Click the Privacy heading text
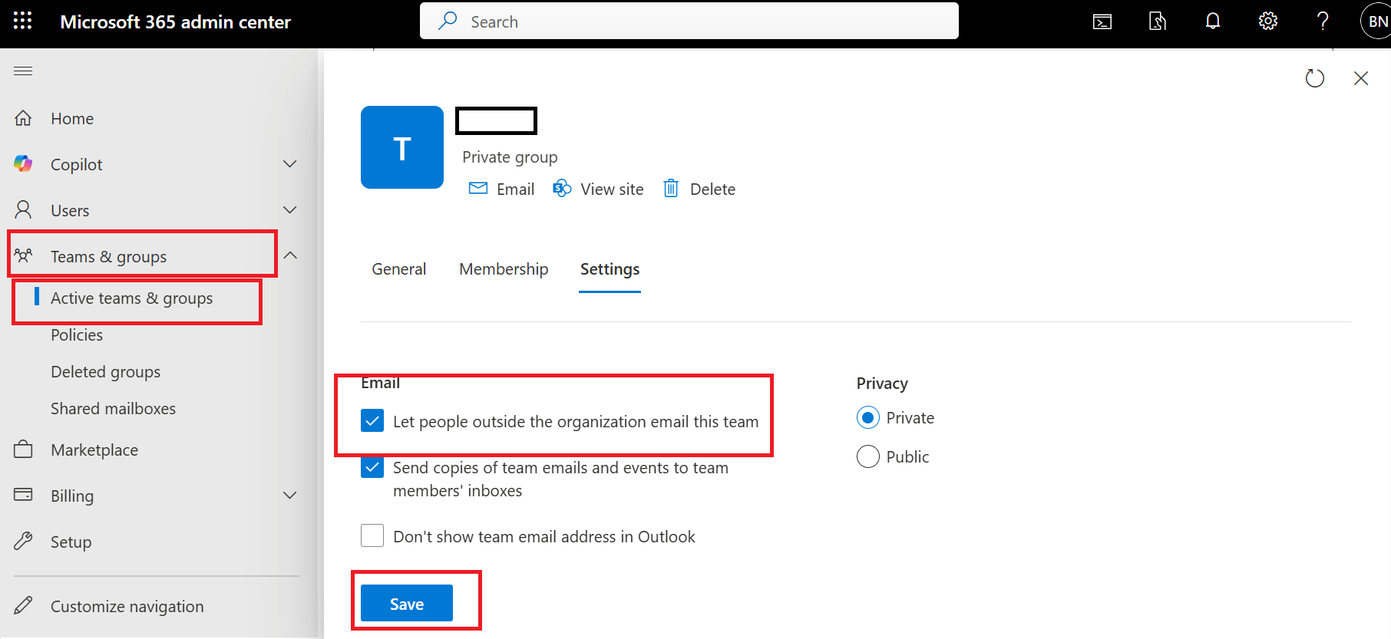1391x639 pixels. pyautogui.click(x=882, y=384)
